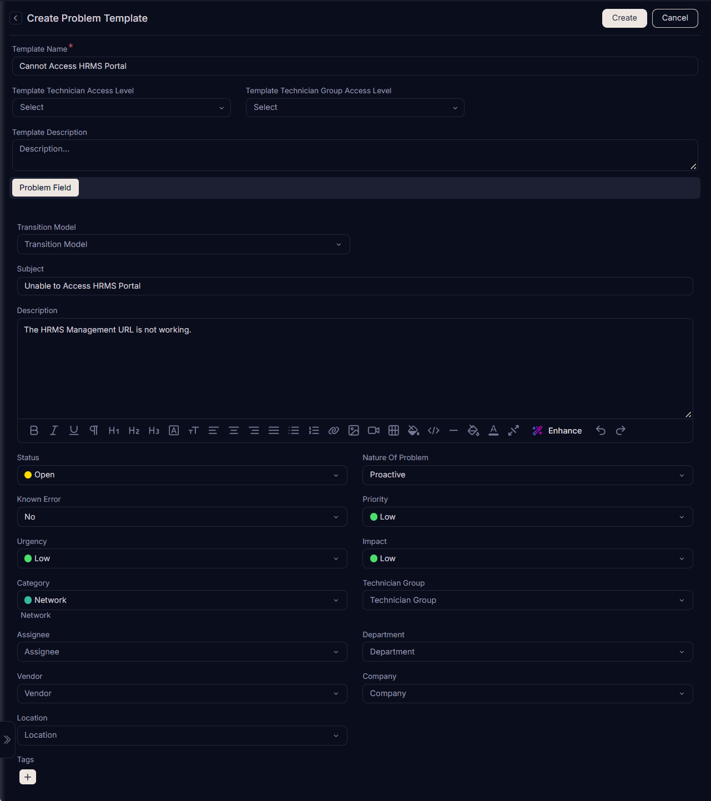This screenshot has width=711, height=801.
Task: Open the Priority dropdown
Action: (528, 517)
